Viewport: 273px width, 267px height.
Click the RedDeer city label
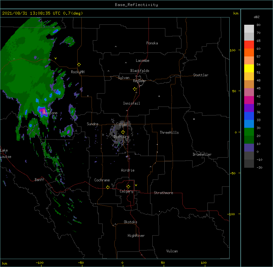[x=139, y=81]
